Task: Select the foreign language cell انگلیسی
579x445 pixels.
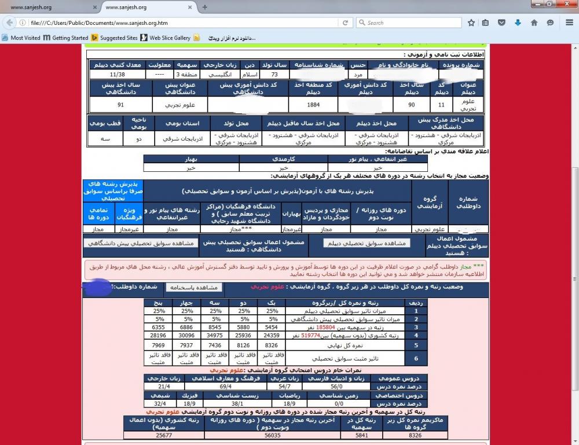Action: point(220,74)
